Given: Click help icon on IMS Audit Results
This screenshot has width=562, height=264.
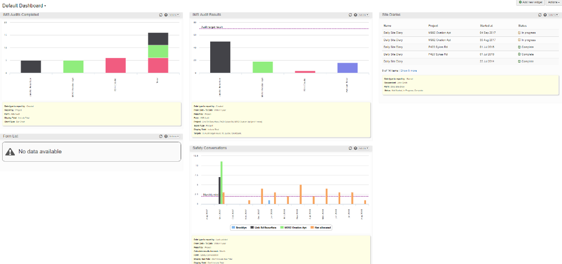Looking at the screenshot, I should pyautogui.click(x=355, y=15).
